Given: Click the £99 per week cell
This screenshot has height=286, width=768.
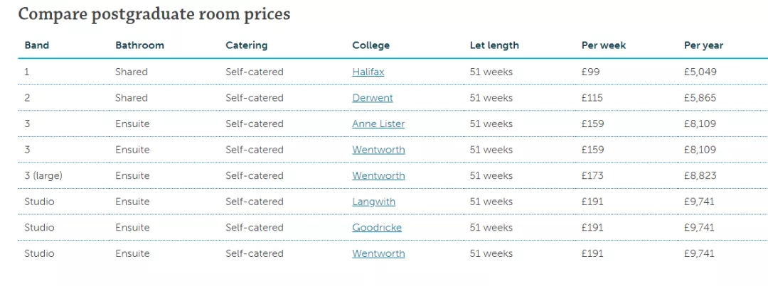Looking at the screenshot, I should 590,72.
